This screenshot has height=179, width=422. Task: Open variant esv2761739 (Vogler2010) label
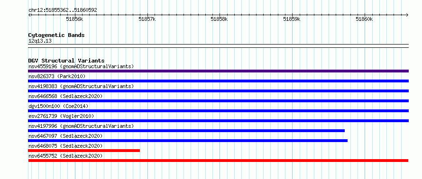[61, 116]
